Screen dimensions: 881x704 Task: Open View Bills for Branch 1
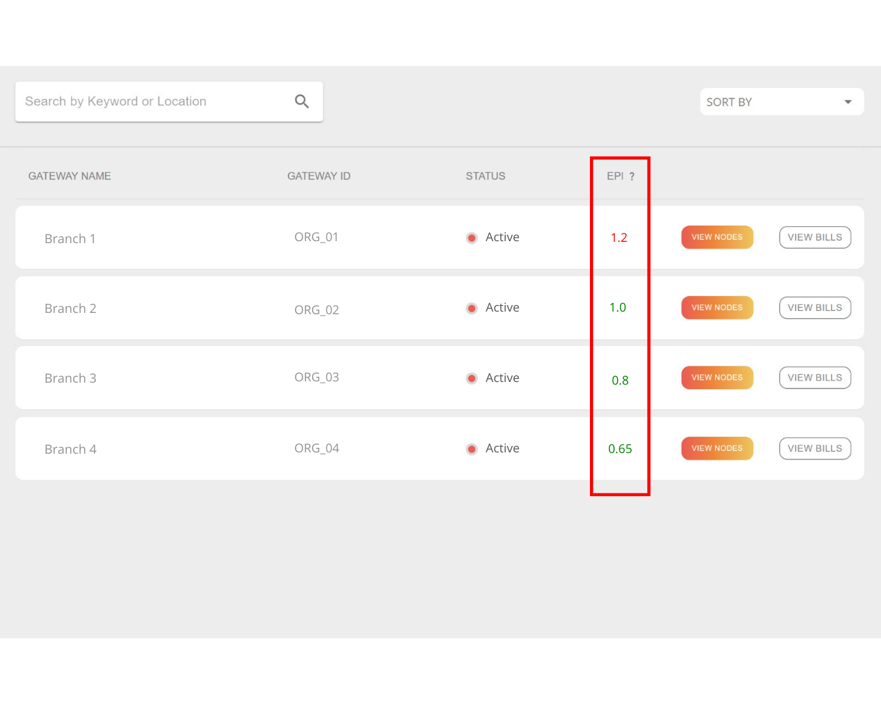(814, 237)
